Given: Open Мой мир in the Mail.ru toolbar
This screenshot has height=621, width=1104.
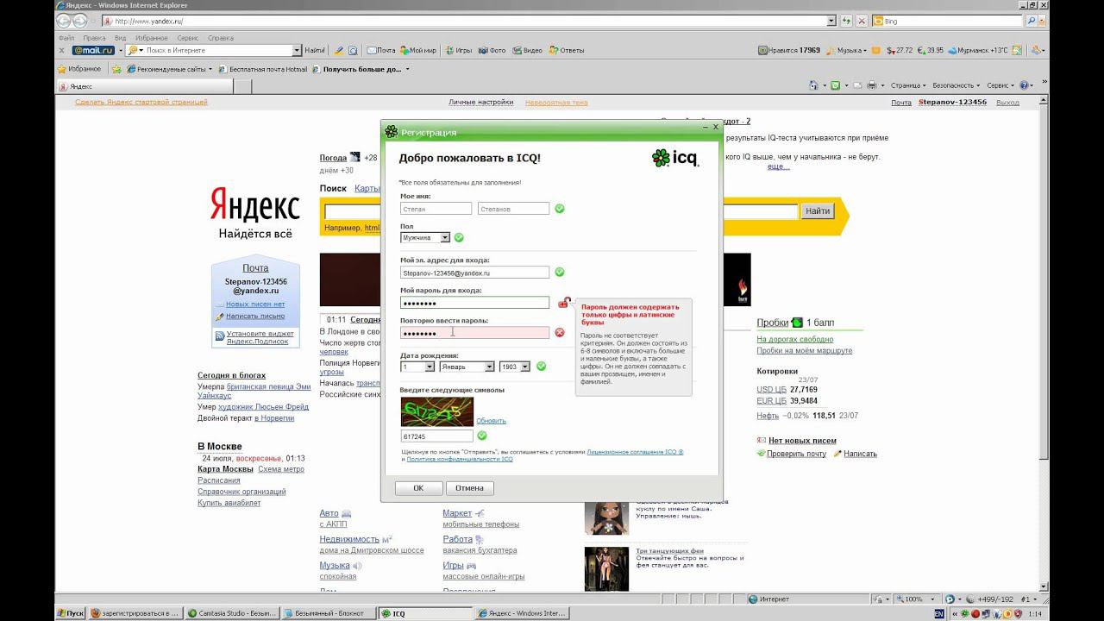Looking at the screenshot, I should click(x=418, y=50).
